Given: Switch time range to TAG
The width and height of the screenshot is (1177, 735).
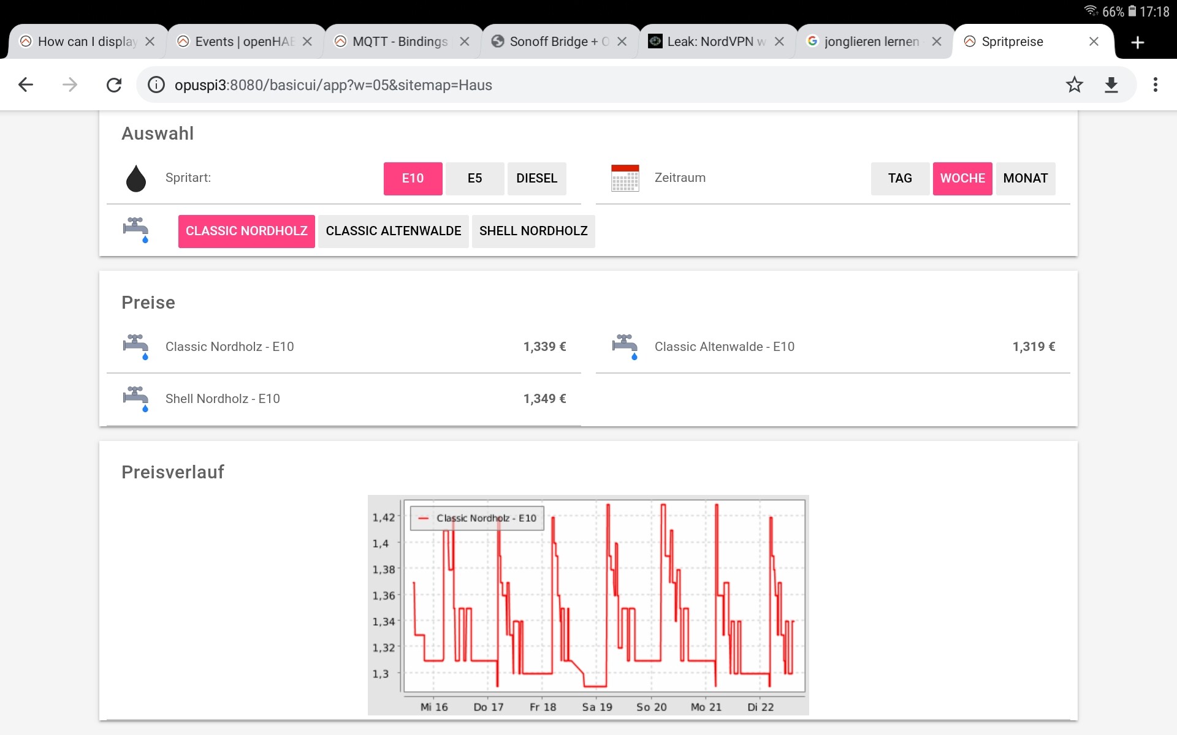Looking at the screenshot, I should [899, 178].
